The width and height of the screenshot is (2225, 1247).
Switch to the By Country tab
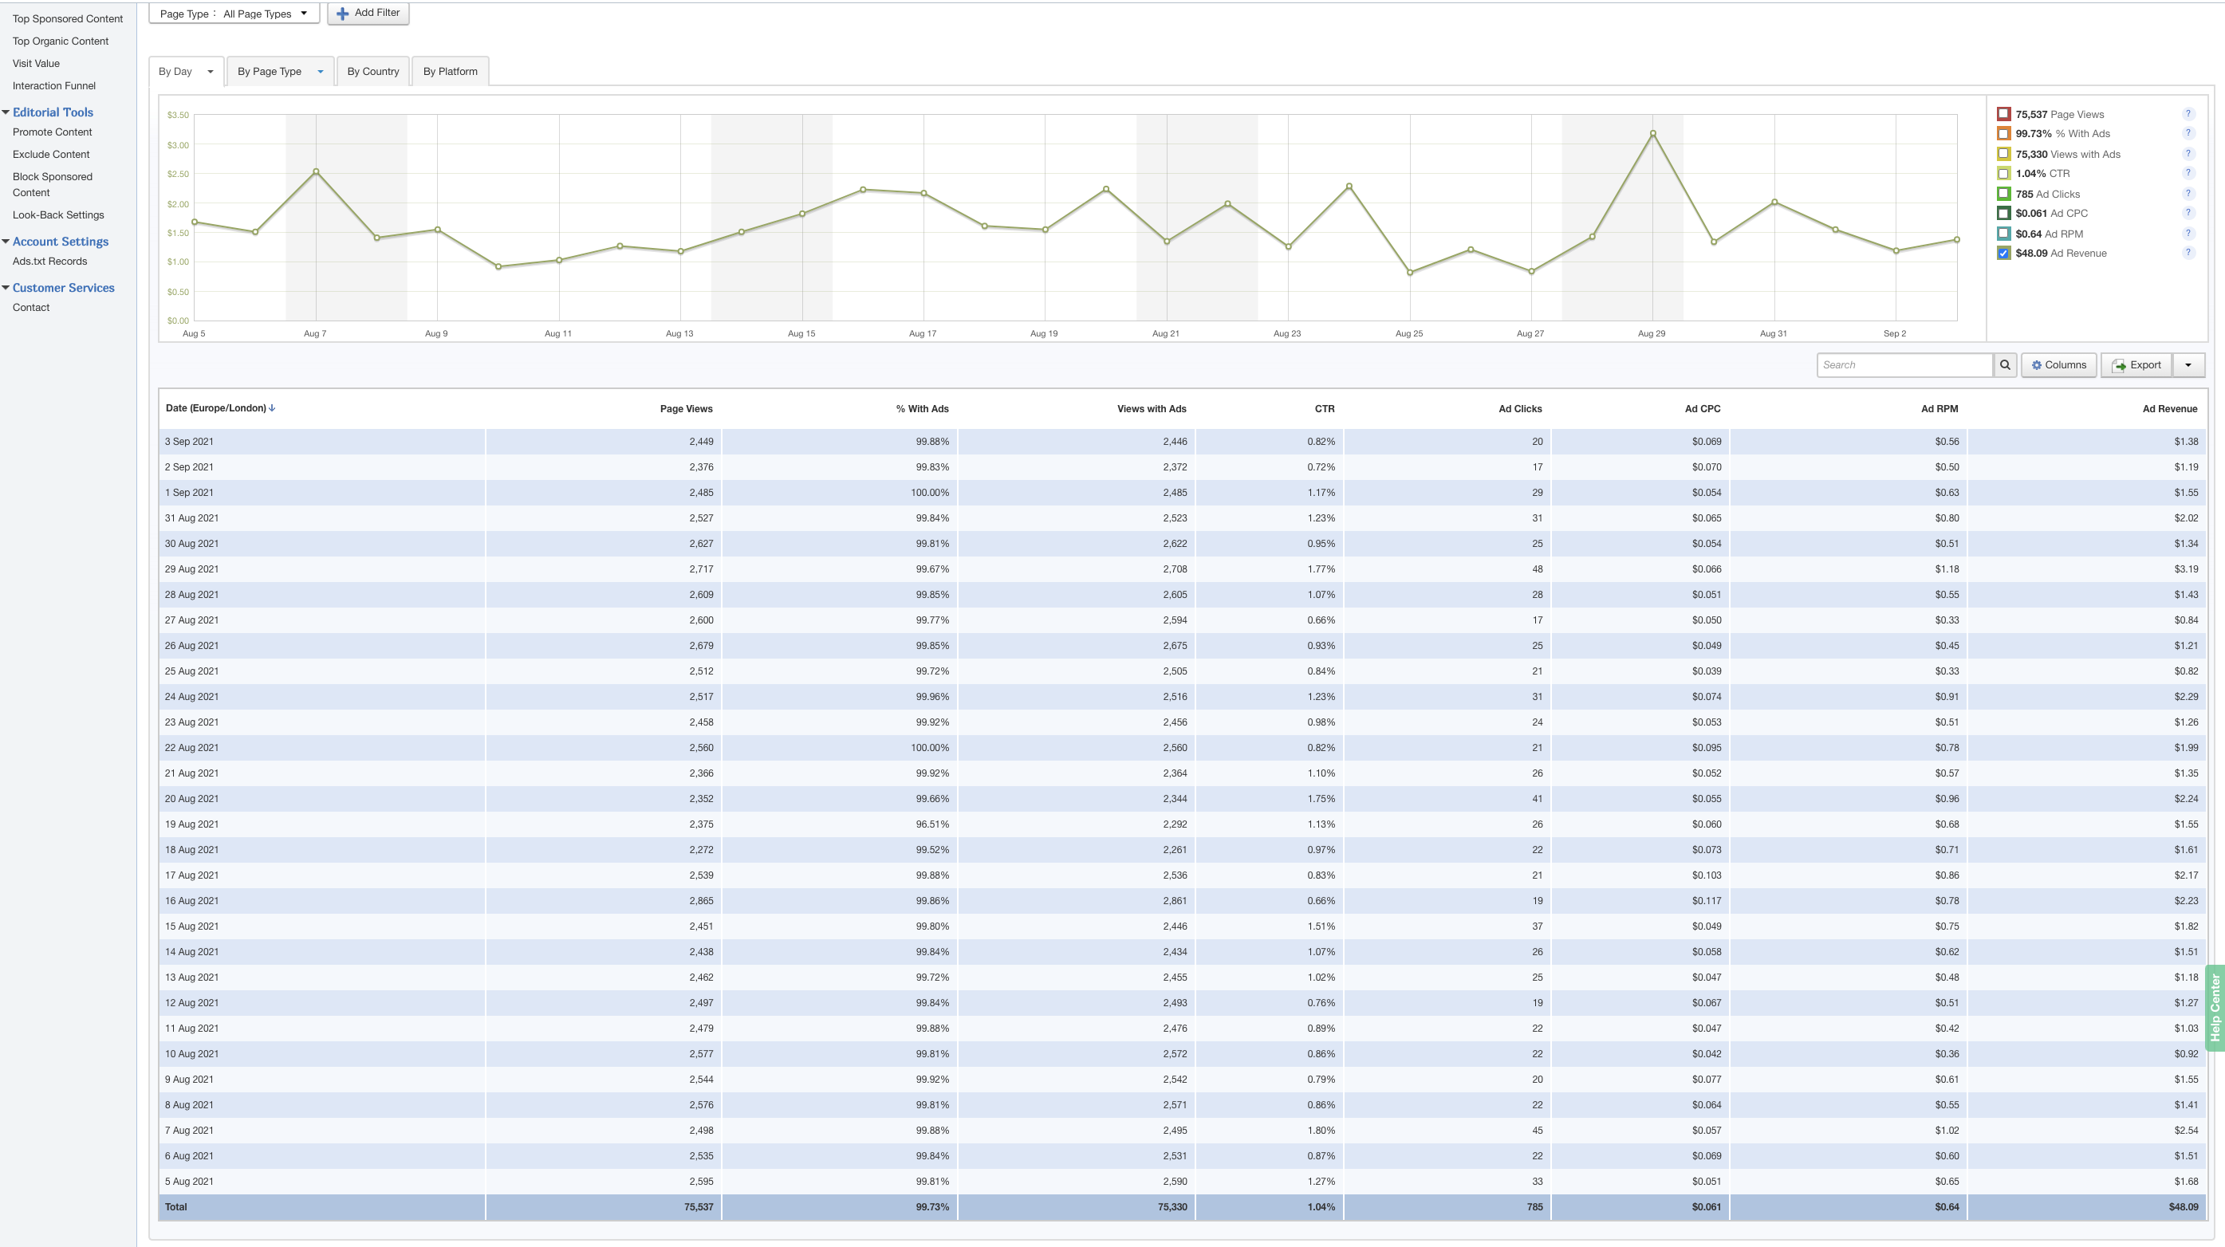pos(372,72)
